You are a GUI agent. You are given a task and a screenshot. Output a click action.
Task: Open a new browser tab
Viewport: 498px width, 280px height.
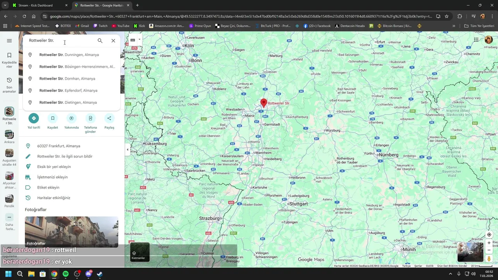click(137, 5)
